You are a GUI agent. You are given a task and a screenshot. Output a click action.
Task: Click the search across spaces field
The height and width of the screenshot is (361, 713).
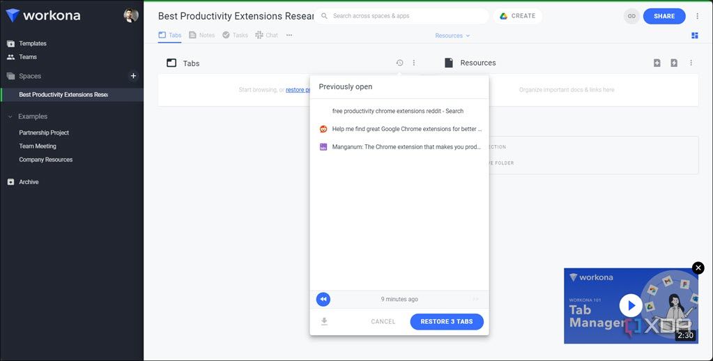[x=401, y=16]
